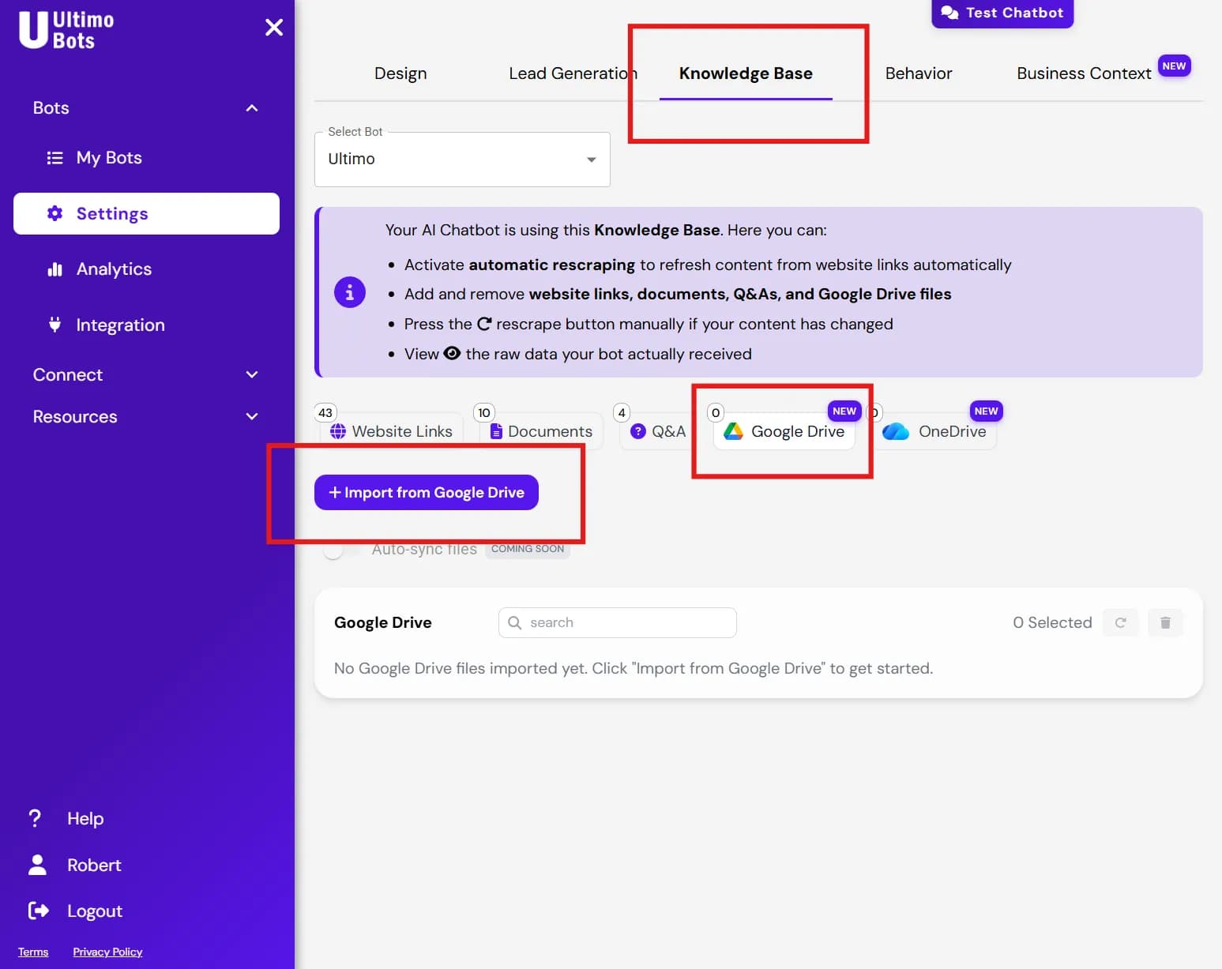The width and height of the screenshot is (1222, 969).
Task: Click the Settings gear icon
Action: click(54, 213)
